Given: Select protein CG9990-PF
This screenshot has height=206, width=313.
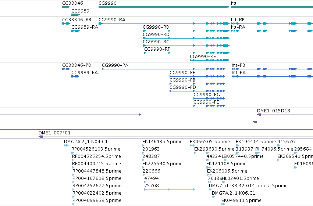Looking at the screenshot, I should pyautogui.click(x=182, y=73).
